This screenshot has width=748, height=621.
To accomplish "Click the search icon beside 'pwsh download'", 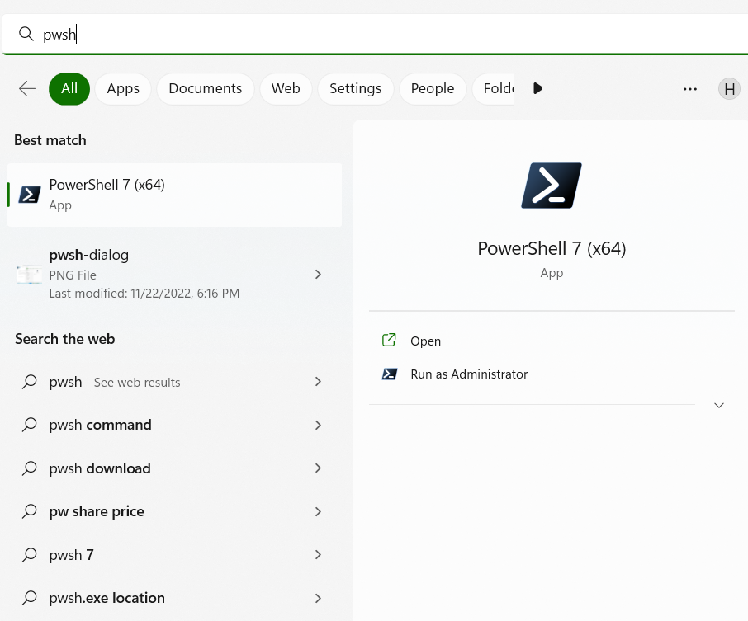I will (x=30, y=468).
